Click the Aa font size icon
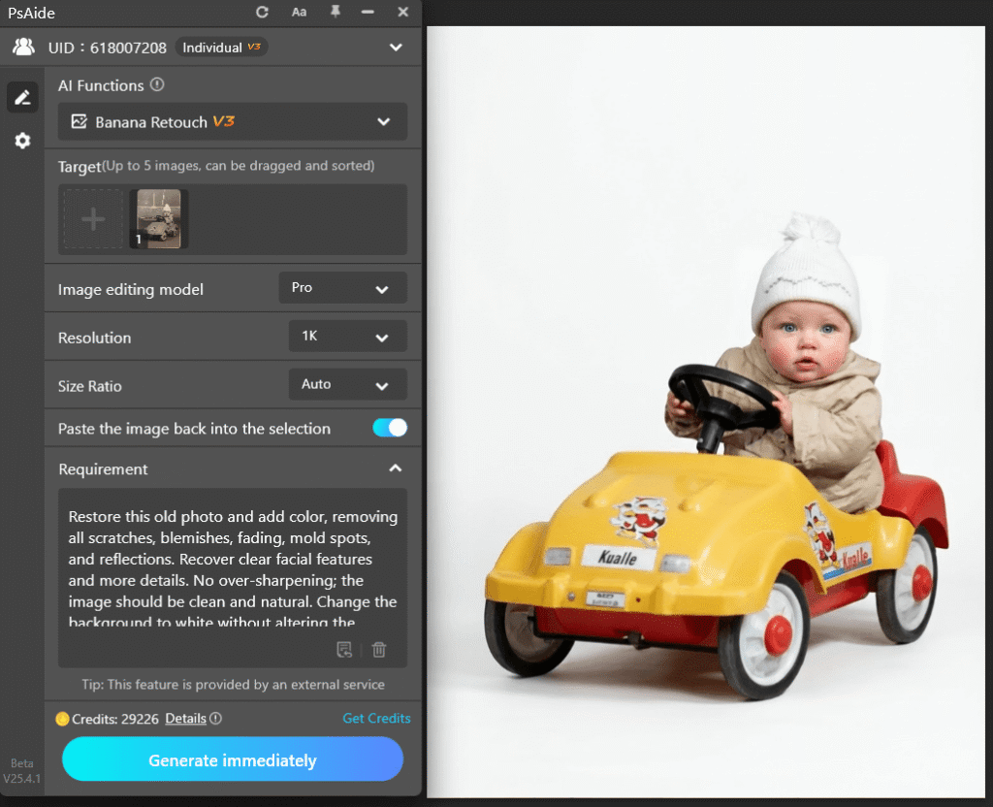This screenshot has height=807, width=993. point(299,13)
